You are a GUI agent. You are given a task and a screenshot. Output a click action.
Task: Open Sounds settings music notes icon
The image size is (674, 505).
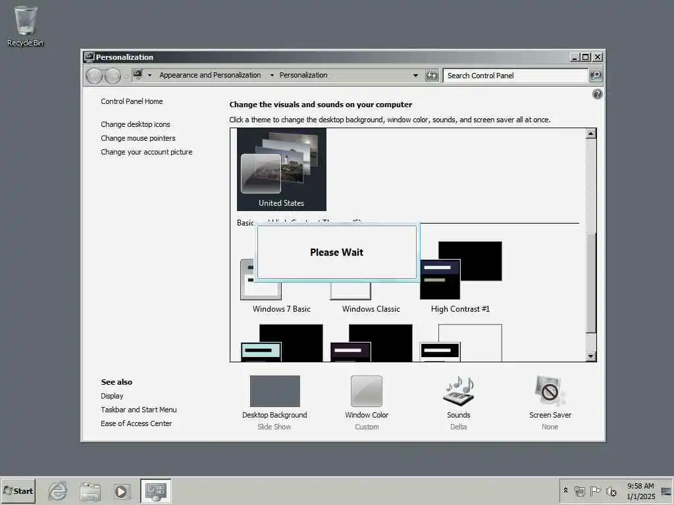pyautogui.click(x=459, y=391)
